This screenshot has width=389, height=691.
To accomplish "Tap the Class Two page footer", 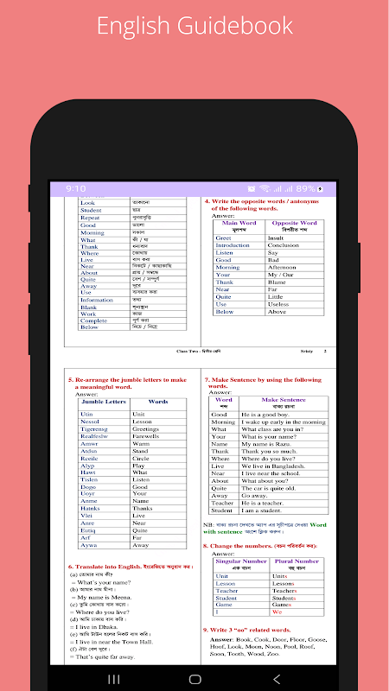I will 199,352.
